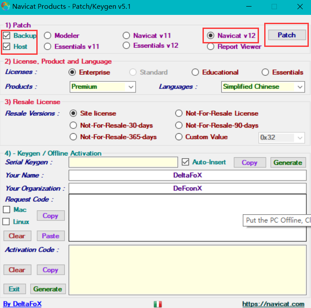Generate the Activation Code
This screenshot has width=311, height=308.
click(x=48, y=289)
